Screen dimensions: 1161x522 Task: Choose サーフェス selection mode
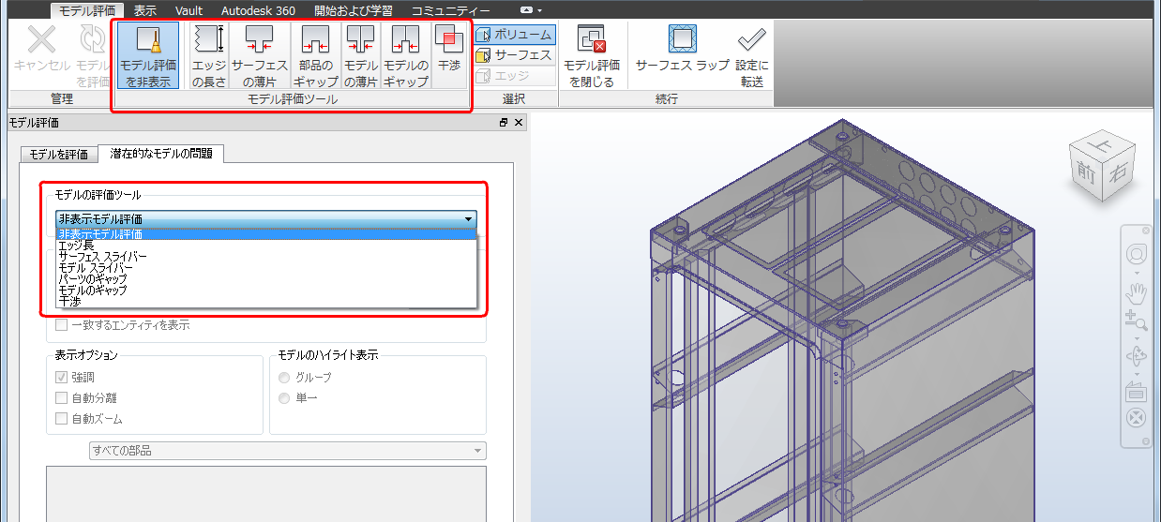click(x=515, y=55)
